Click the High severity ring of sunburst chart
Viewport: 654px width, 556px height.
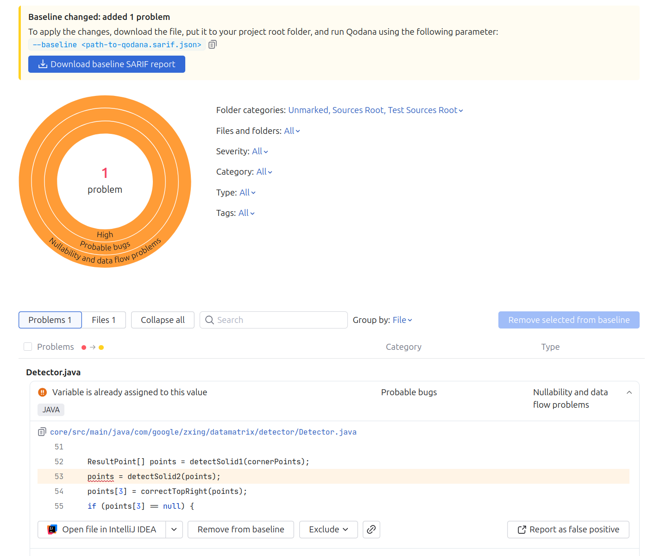(105, 234)
